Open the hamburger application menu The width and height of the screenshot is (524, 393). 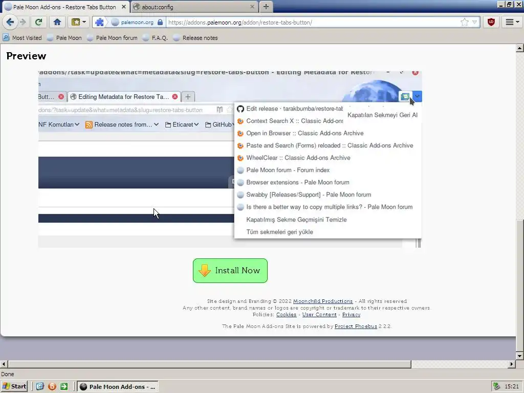pyautogui.click(x=512, y=23)
